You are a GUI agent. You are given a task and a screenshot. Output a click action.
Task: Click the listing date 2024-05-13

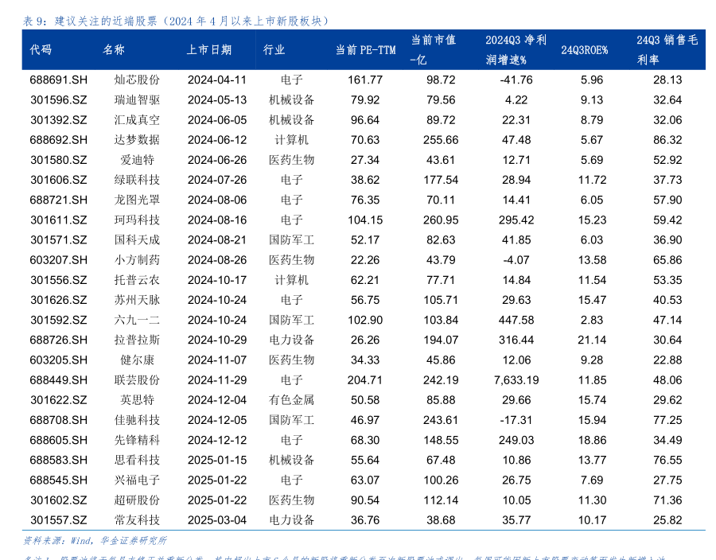click(217, 100)
